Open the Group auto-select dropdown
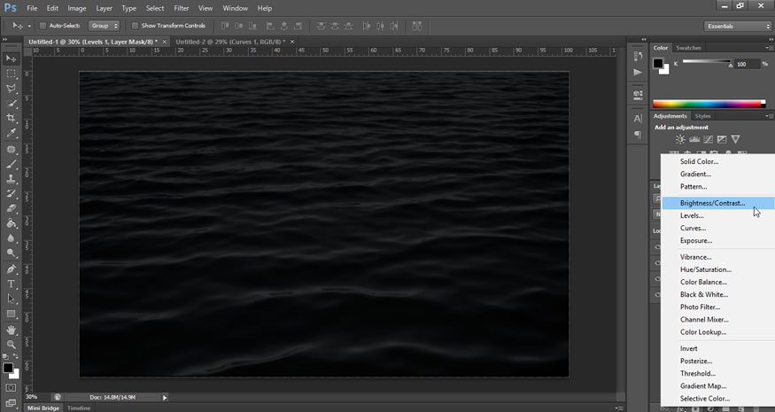775x412 pixels. [x=104, y=26]
